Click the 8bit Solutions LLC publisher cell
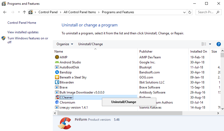This screenshot has height=131, width=224. [x=152, y=82]
